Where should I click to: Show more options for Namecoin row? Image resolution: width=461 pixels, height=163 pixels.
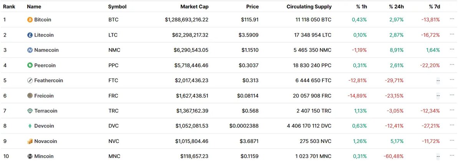[x=452, y=50]
